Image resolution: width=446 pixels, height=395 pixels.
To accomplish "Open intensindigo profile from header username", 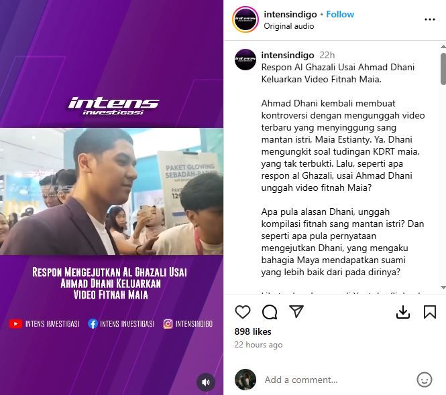I will [290, 14].
